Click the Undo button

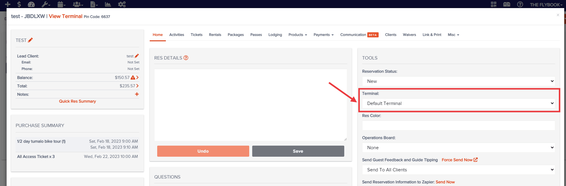coord(203,151)
